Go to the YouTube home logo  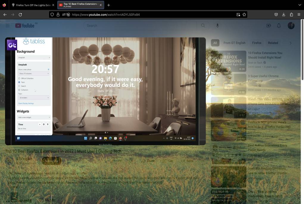[x=25, y=26]
